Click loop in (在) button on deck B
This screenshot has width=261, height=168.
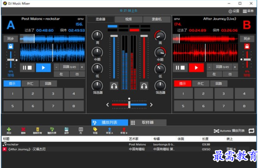(214, 74)
